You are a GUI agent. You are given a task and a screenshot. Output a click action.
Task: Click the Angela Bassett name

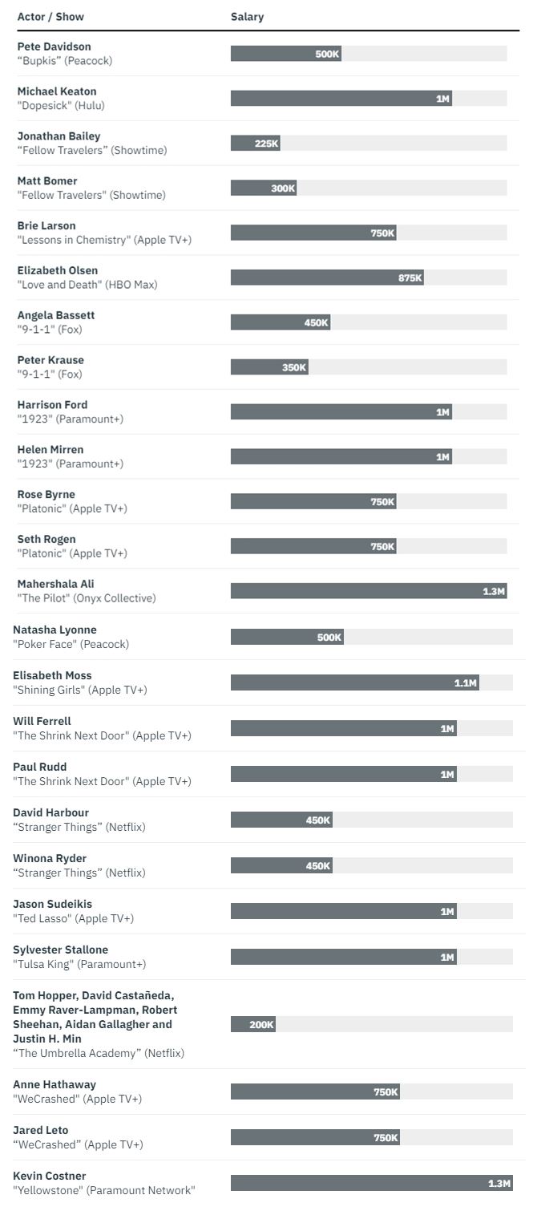(56, 315)
